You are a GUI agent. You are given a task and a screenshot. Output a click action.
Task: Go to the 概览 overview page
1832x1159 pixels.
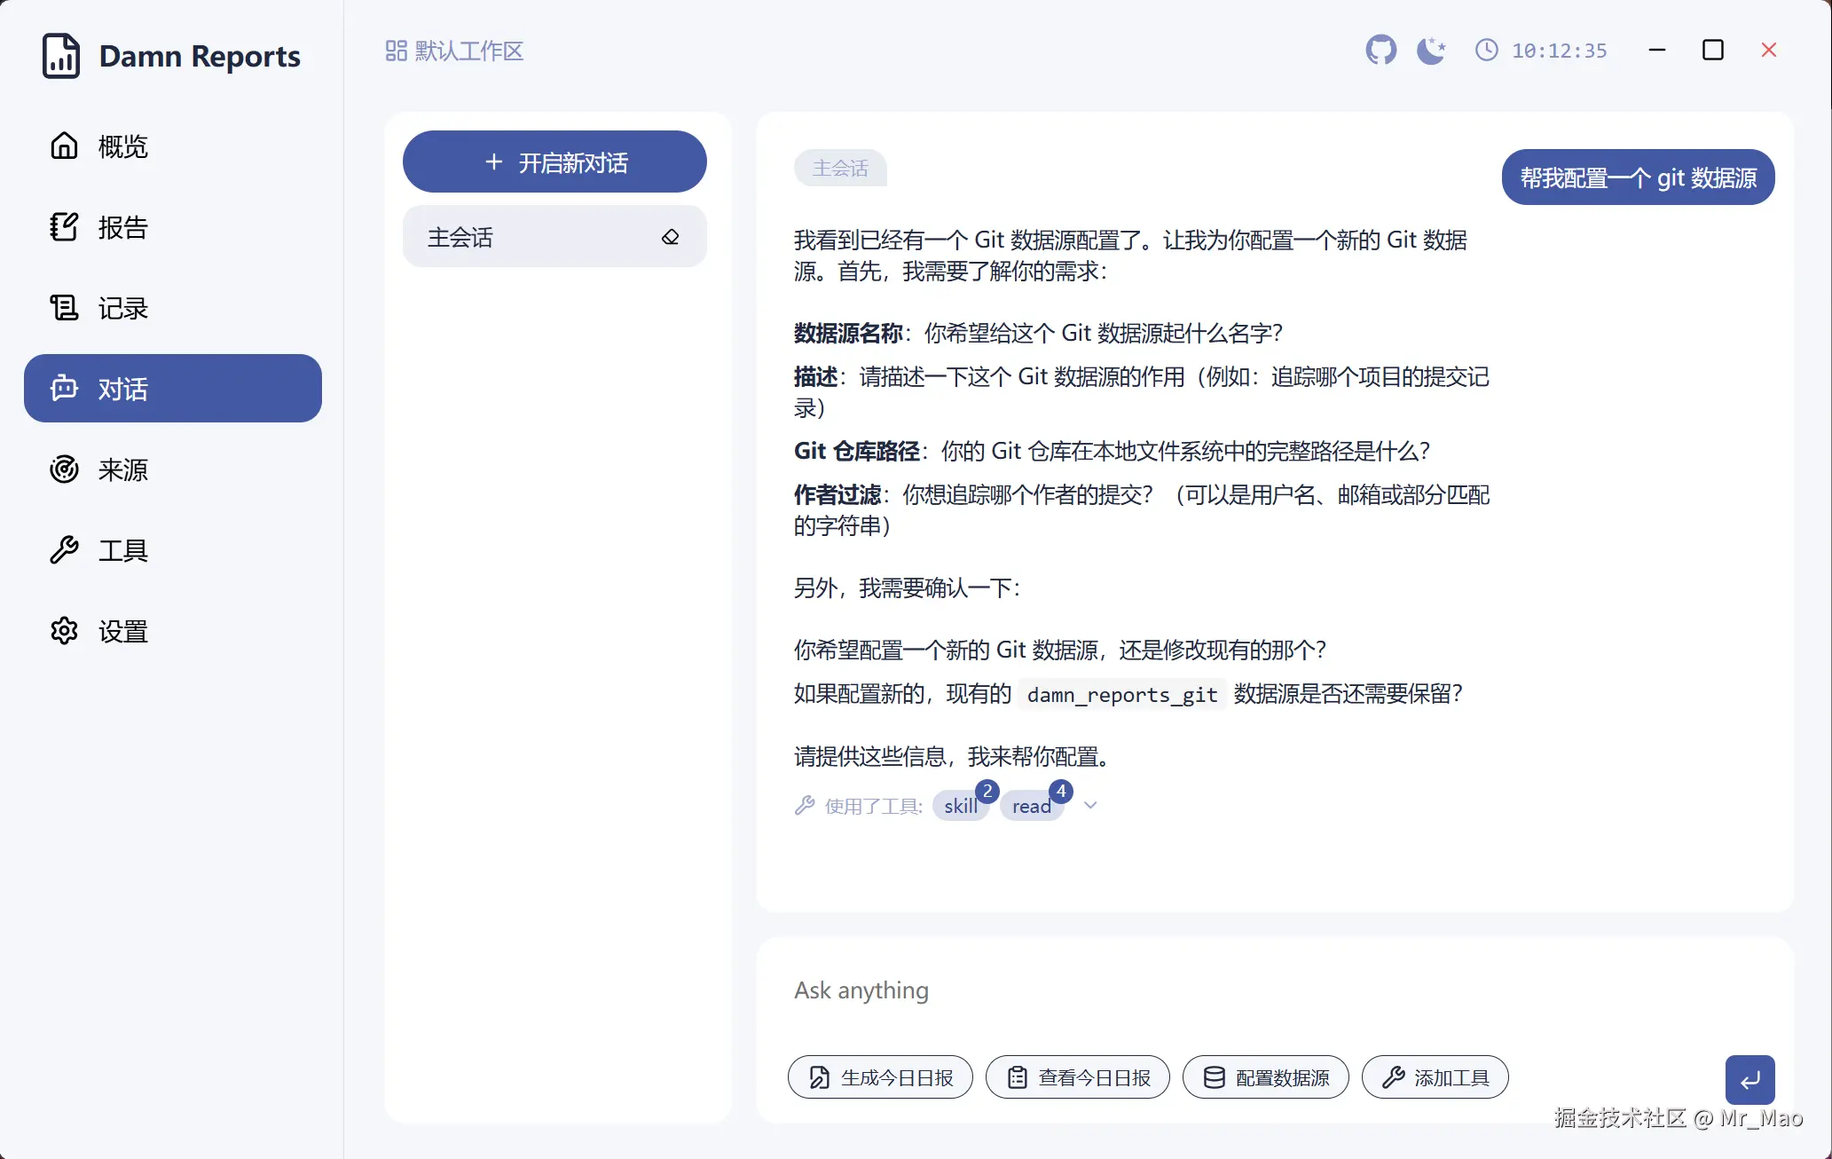[122, 146]
